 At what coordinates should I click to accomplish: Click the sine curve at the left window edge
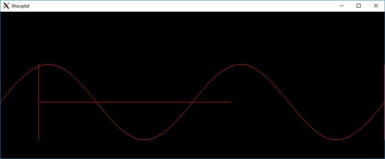[x=2, y=101]
